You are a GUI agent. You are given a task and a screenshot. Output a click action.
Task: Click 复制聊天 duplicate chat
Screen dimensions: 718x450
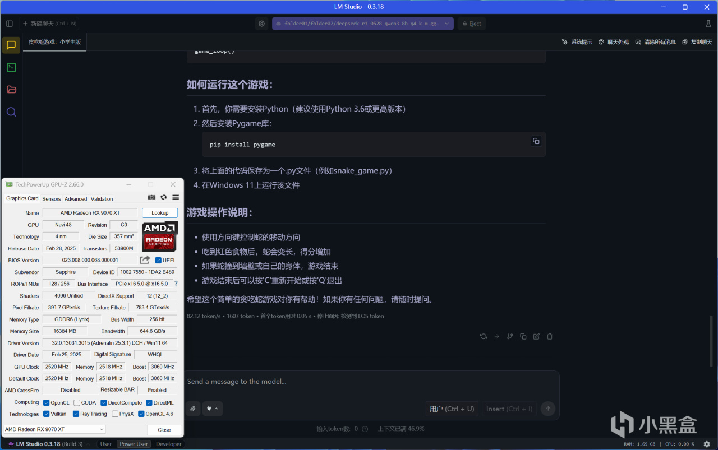click(697, 42)
